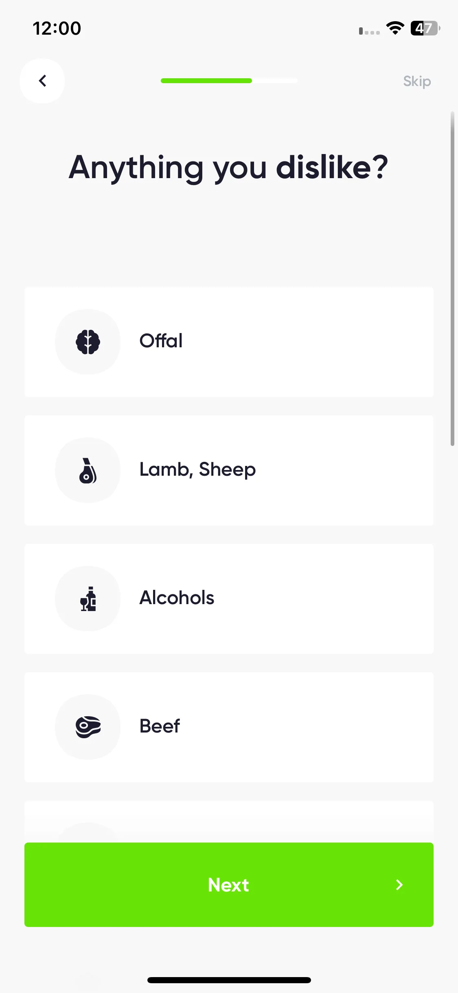The image size is (458, 993).
Task: Toggle the Beef dislike option
Action: 229,727
